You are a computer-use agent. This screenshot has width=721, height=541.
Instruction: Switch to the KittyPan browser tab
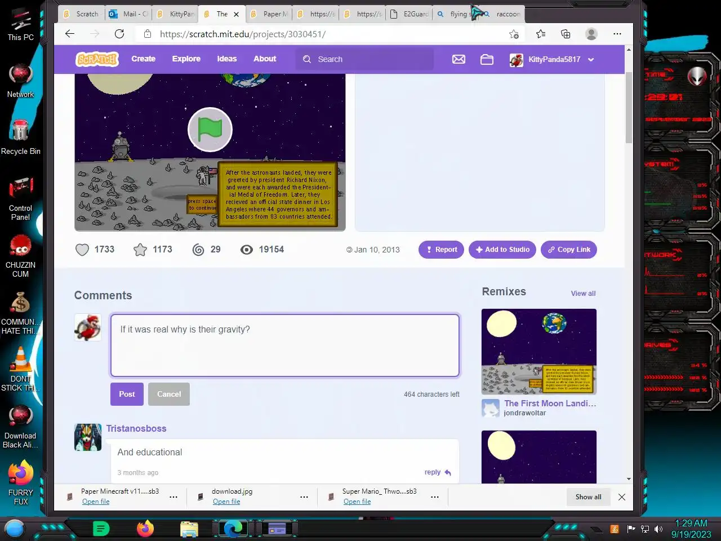[175, 14]
